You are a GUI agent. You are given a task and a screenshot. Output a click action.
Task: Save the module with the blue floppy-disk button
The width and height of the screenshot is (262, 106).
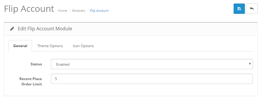[239, 9]
